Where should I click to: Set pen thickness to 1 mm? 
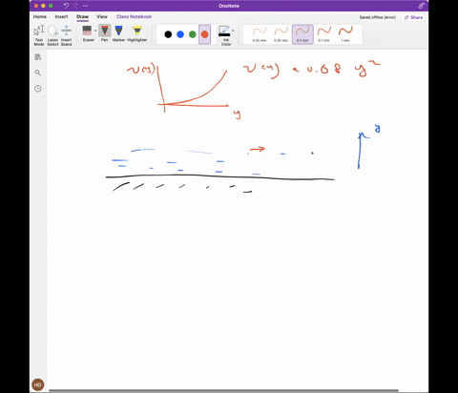(345, 34)
